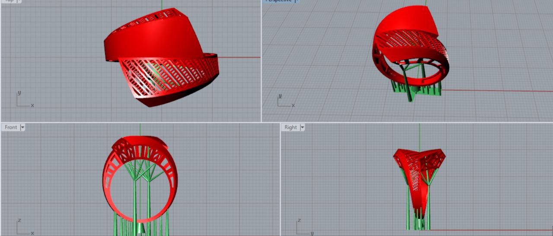Click the Top viewport title label
The image size is (553, 236).
(10, 1)
